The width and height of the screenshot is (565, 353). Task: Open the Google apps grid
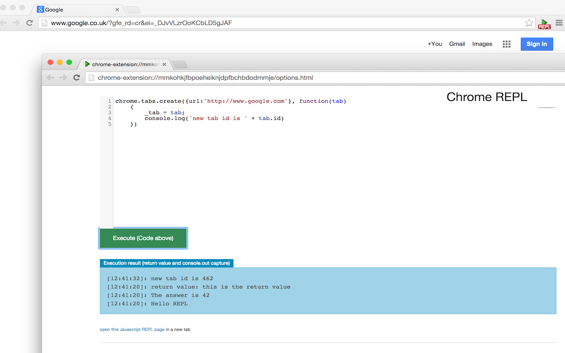point(506,44)
